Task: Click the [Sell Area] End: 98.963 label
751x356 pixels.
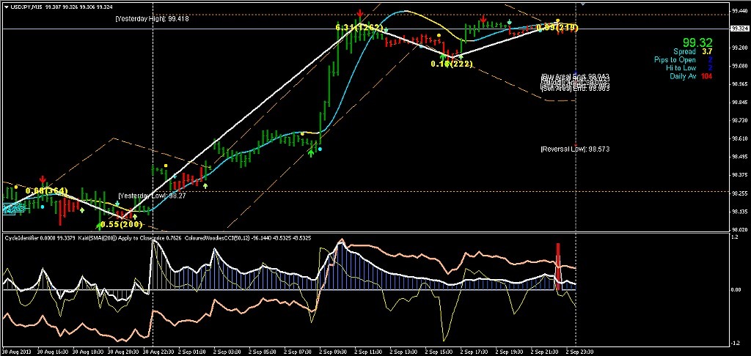Action: coord(575,88)
